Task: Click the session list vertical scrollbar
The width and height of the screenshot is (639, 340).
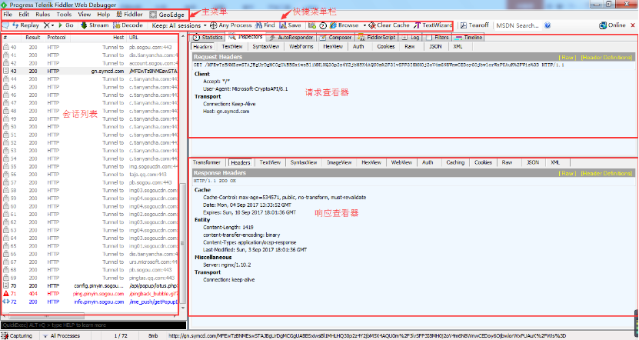Action: coord(182,243)
